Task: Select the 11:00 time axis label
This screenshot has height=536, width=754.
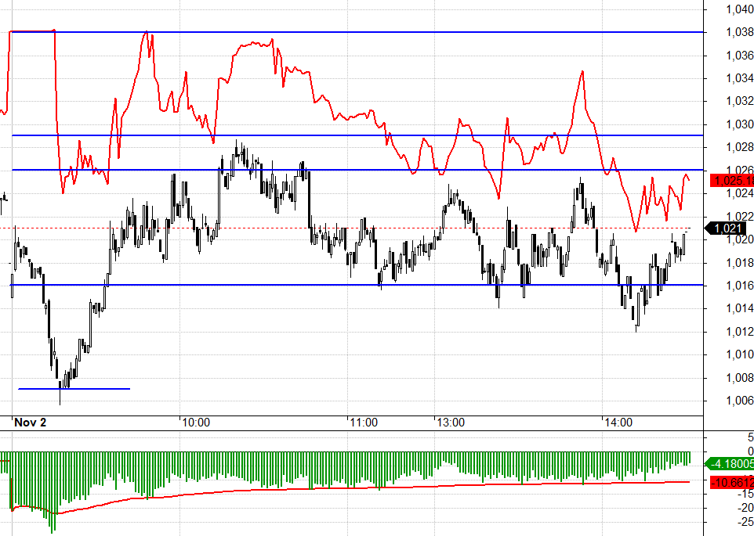Action: [x=364, y=423]
